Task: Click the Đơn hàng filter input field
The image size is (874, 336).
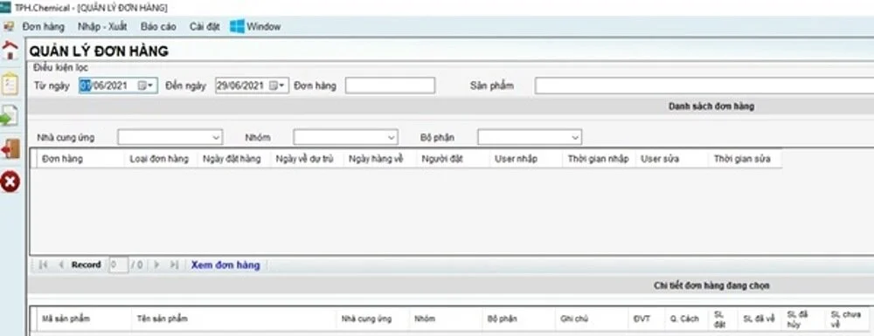Action: click(390, 86)
